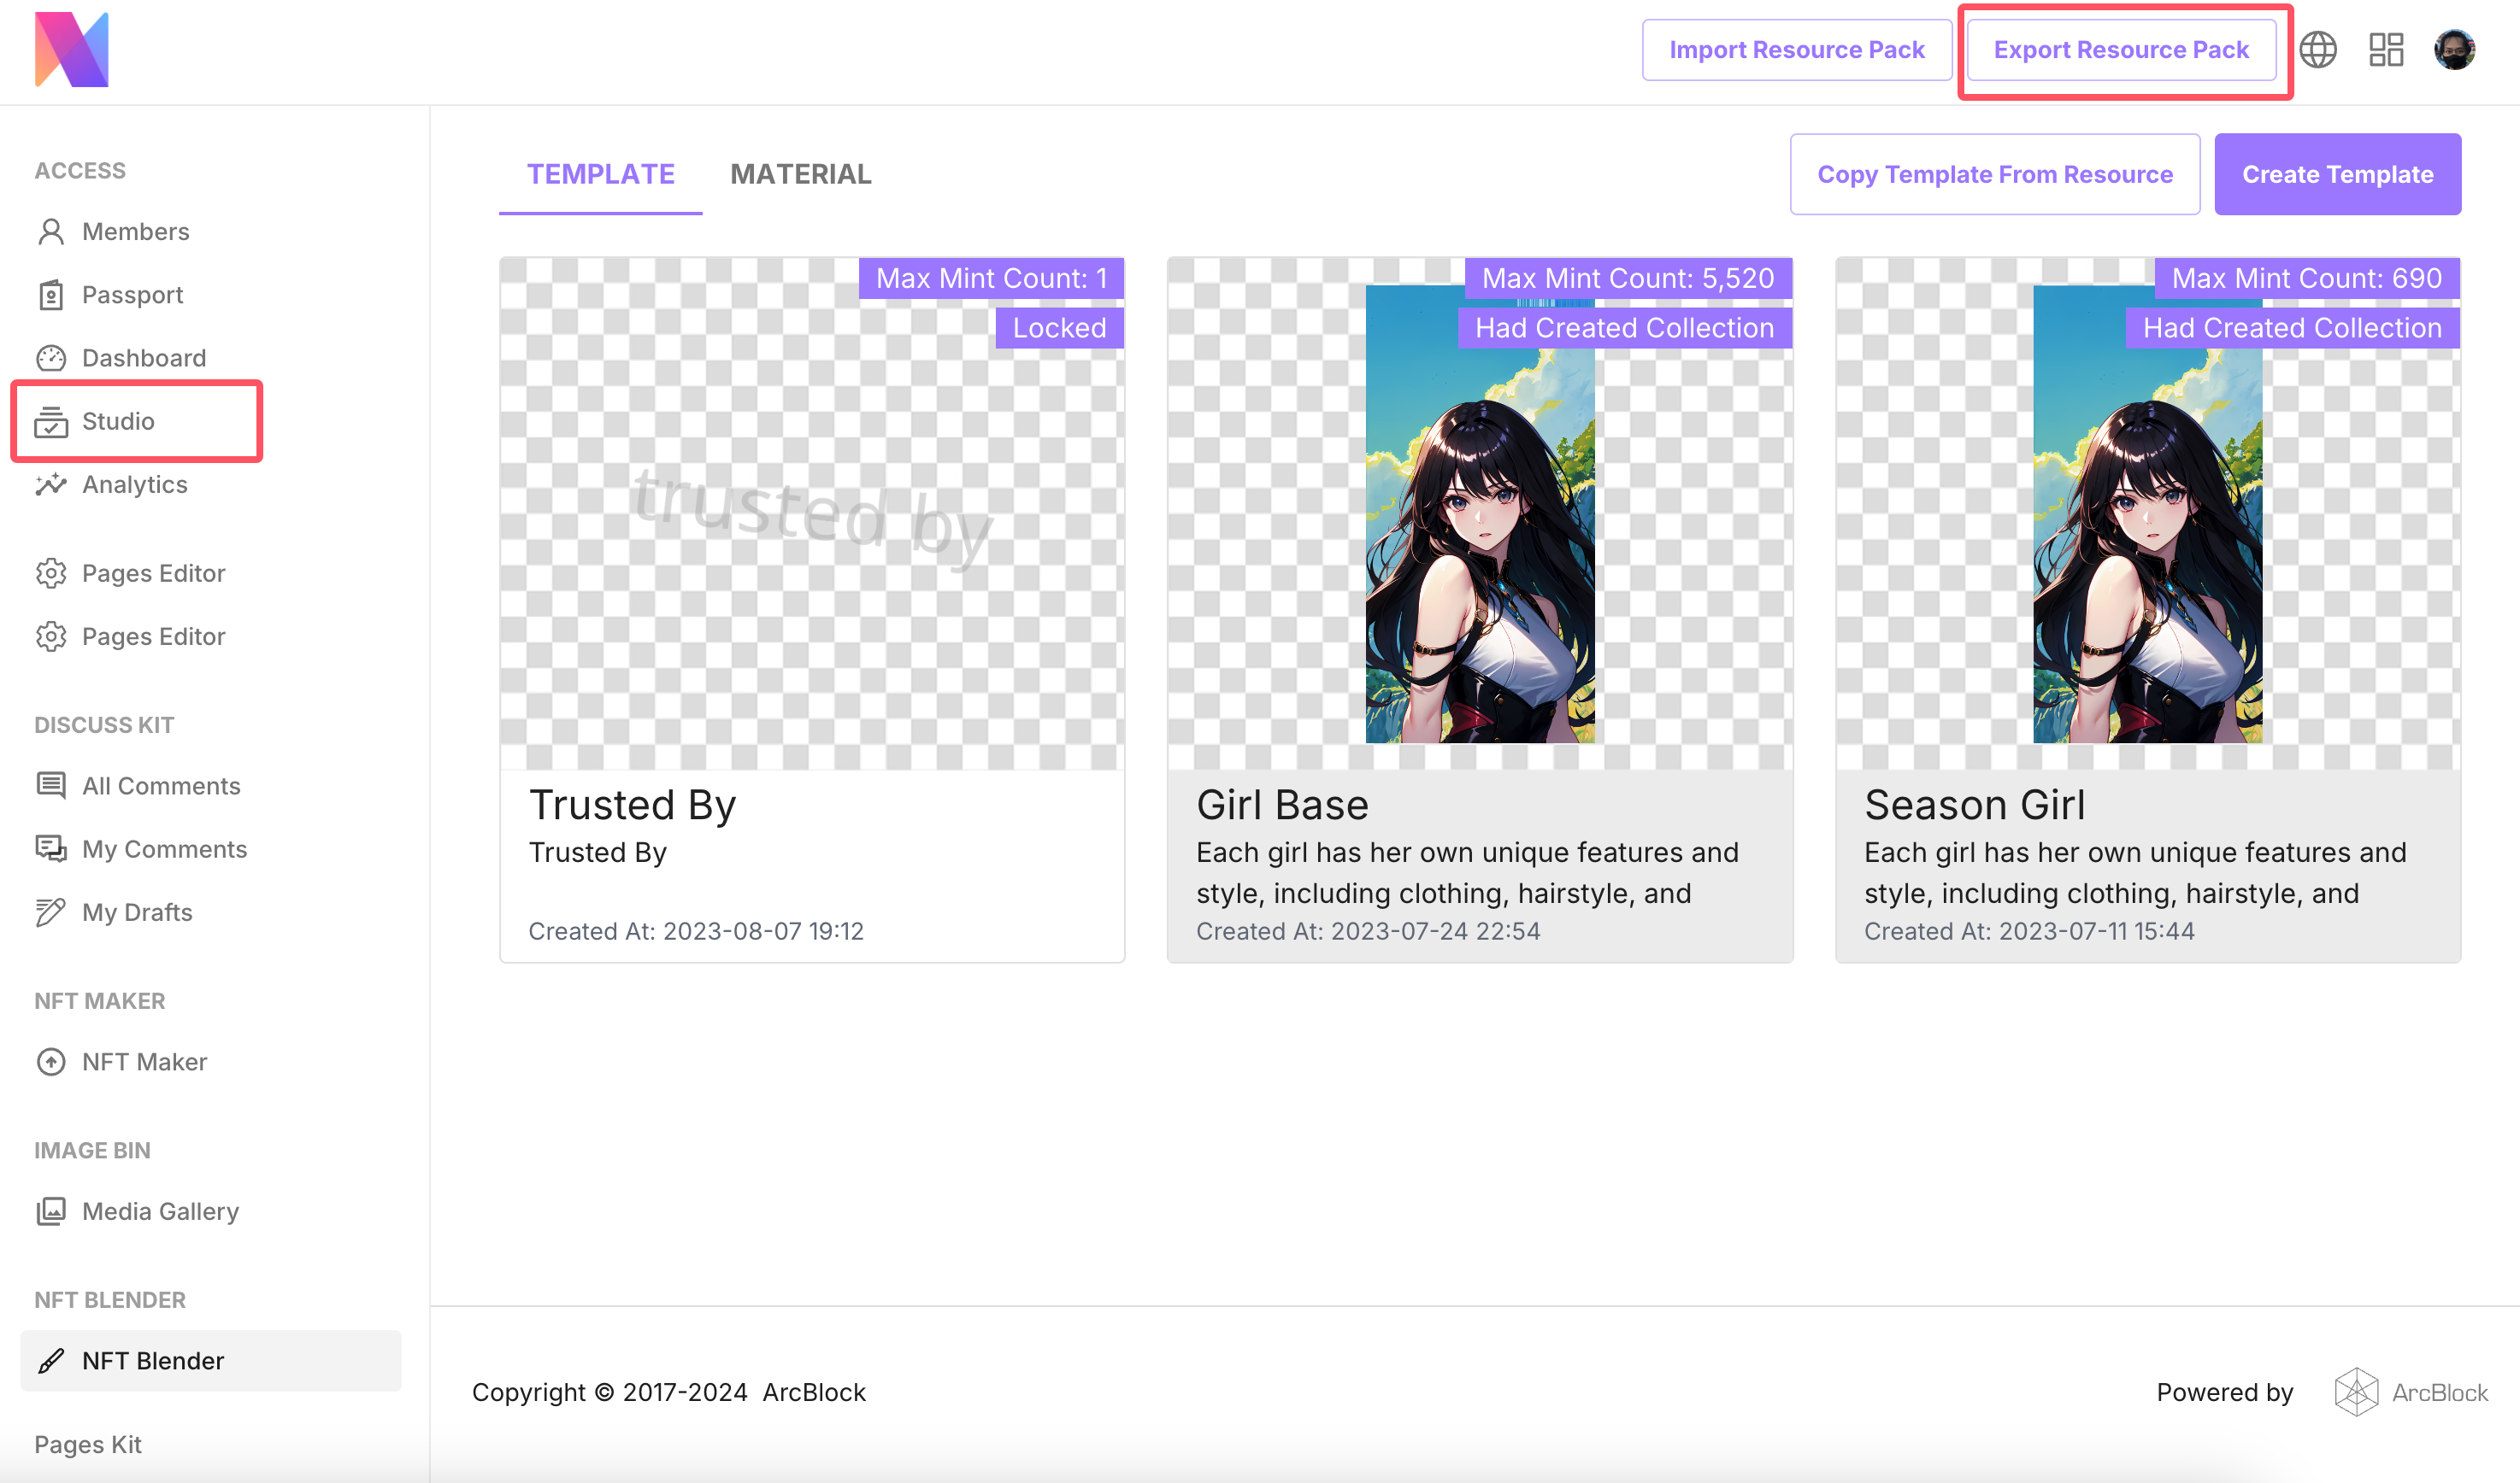
Task: Go to NFT Maker sidebar item
Action: point(144,1061)
